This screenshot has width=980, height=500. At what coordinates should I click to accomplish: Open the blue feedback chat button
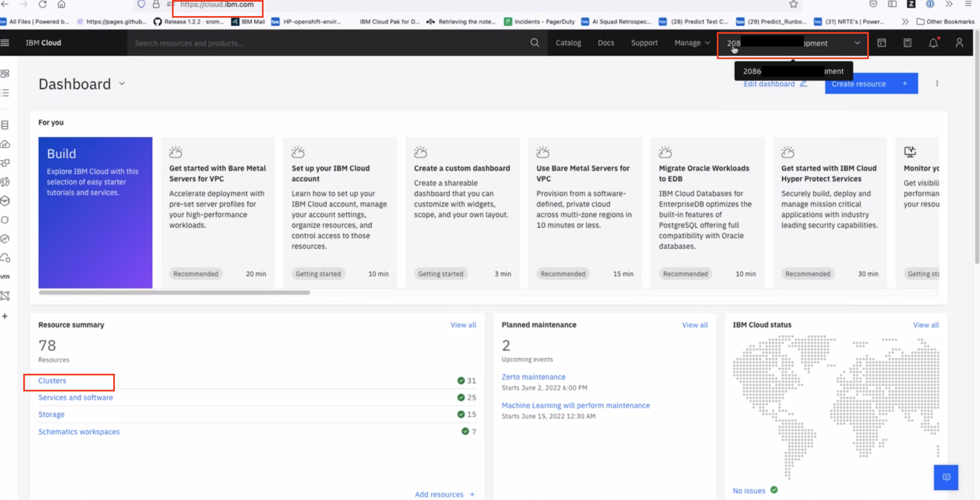[x=946, y=477]
